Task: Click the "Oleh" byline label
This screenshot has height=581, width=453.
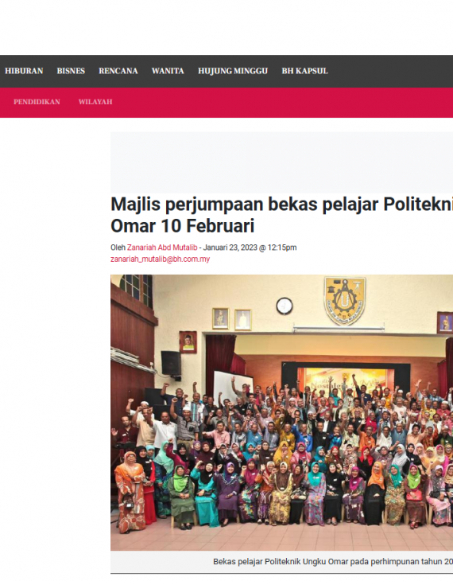Action: click(118, 248)
